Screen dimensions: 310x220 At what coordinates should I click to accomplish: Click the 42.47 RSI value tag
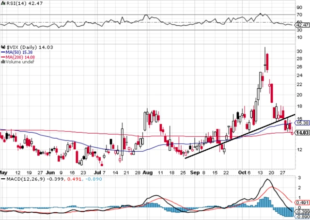point(302,26)
